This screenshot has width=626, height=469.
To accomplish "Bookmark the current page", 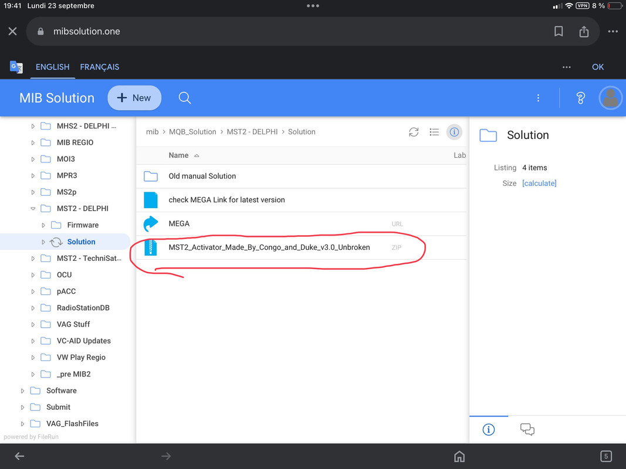I will [x=559, y=31].
